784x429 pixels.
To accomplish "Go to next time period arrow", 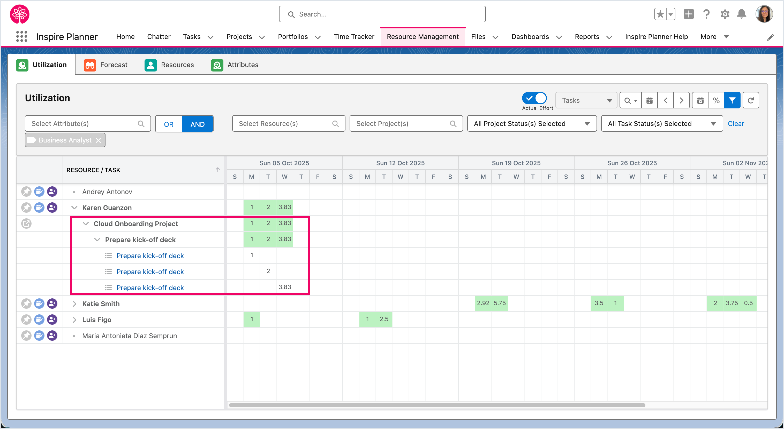I will tap(681, 100).
